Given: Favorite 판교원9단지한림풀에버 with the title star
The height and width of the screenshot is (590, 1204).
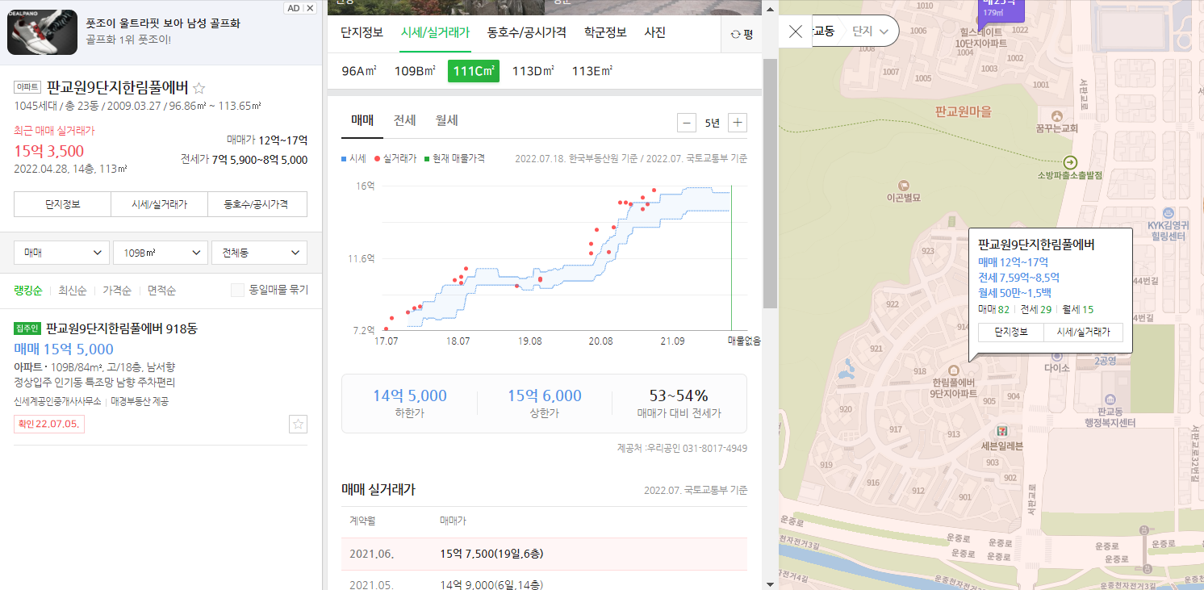Looking at the screenshot, I should pyautogui.click(x=199, y=88).
